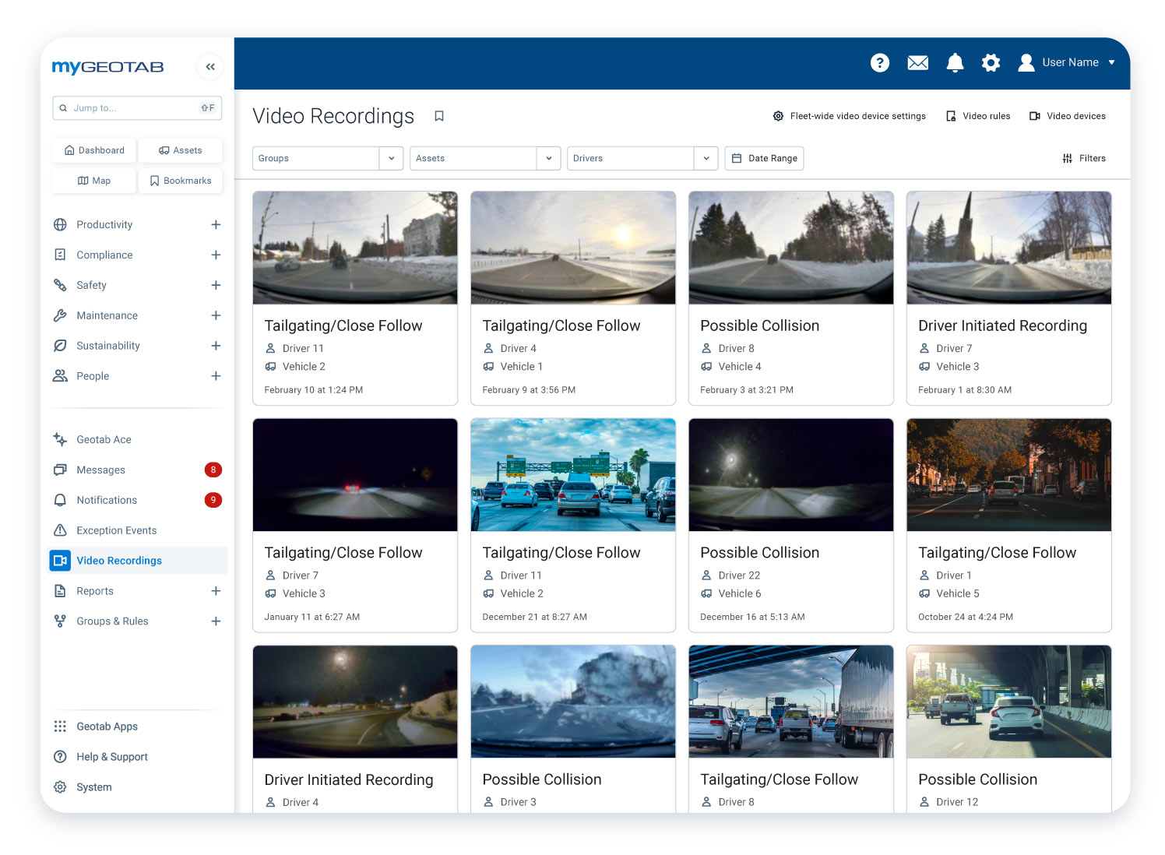Click the notifications bell in header

(955, 63)
